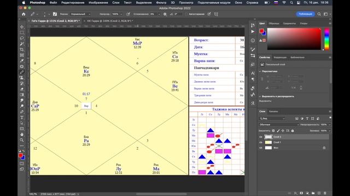Select the Hand tool
Screen dimensions: 350x196
[x=22, y=134]
